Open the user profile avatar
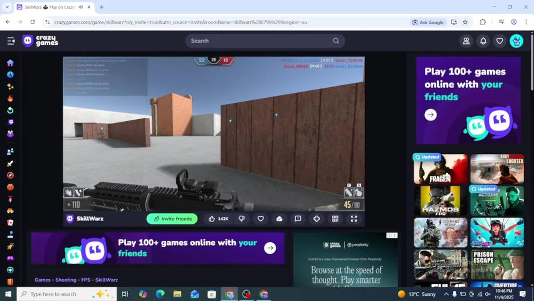The image size is (534, 301). click(516, 41)
